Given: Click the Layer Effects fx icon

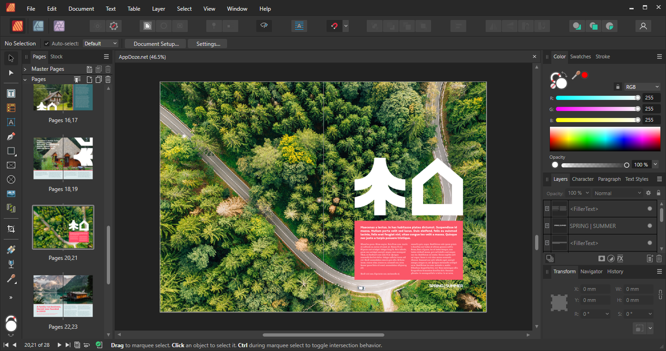Looking at the screenshot, I should point(620,258).
